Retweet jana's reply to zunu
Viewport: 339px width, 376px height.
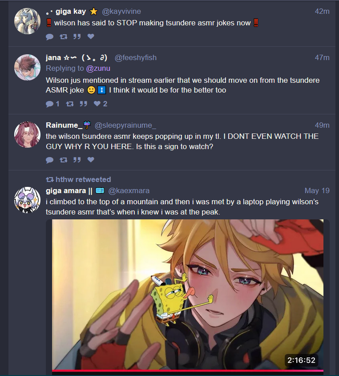pos(70,104)
